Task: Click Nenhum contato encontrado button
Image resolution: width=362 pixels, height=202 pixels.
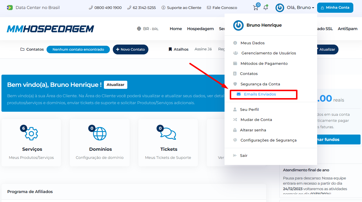Action: click(x=78, y=49)
